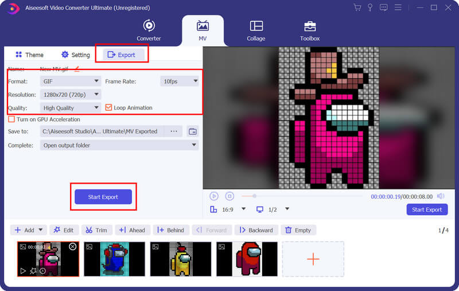Open the Setting sub-tab
459x291 pixels.
click(x=76, y=55)
